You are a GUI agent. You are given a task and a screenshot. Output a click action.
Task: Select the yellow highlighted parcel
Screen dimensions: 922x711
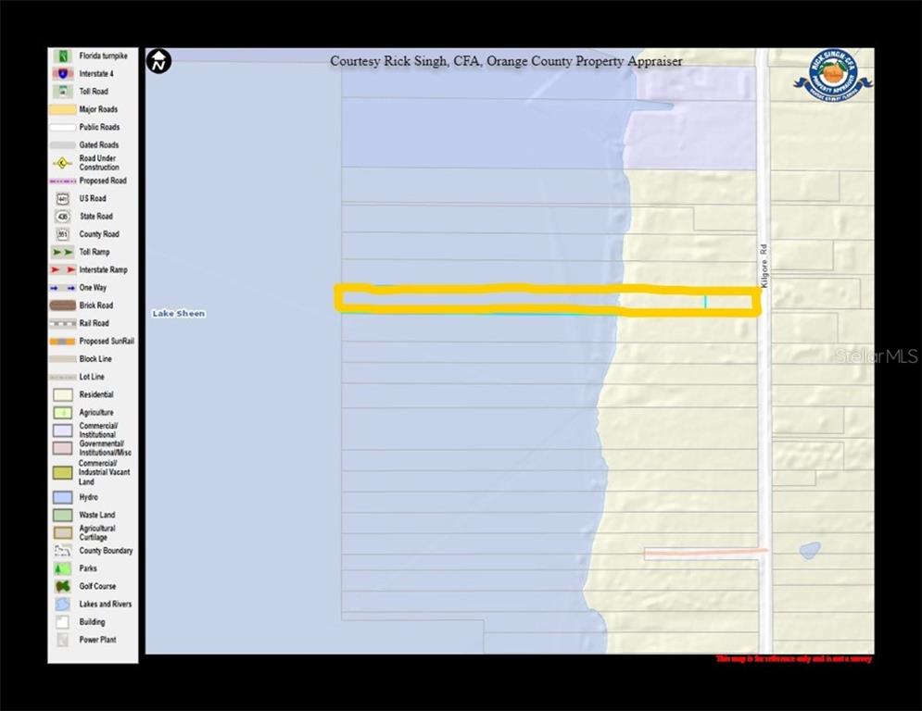click(x=547, y=300)
